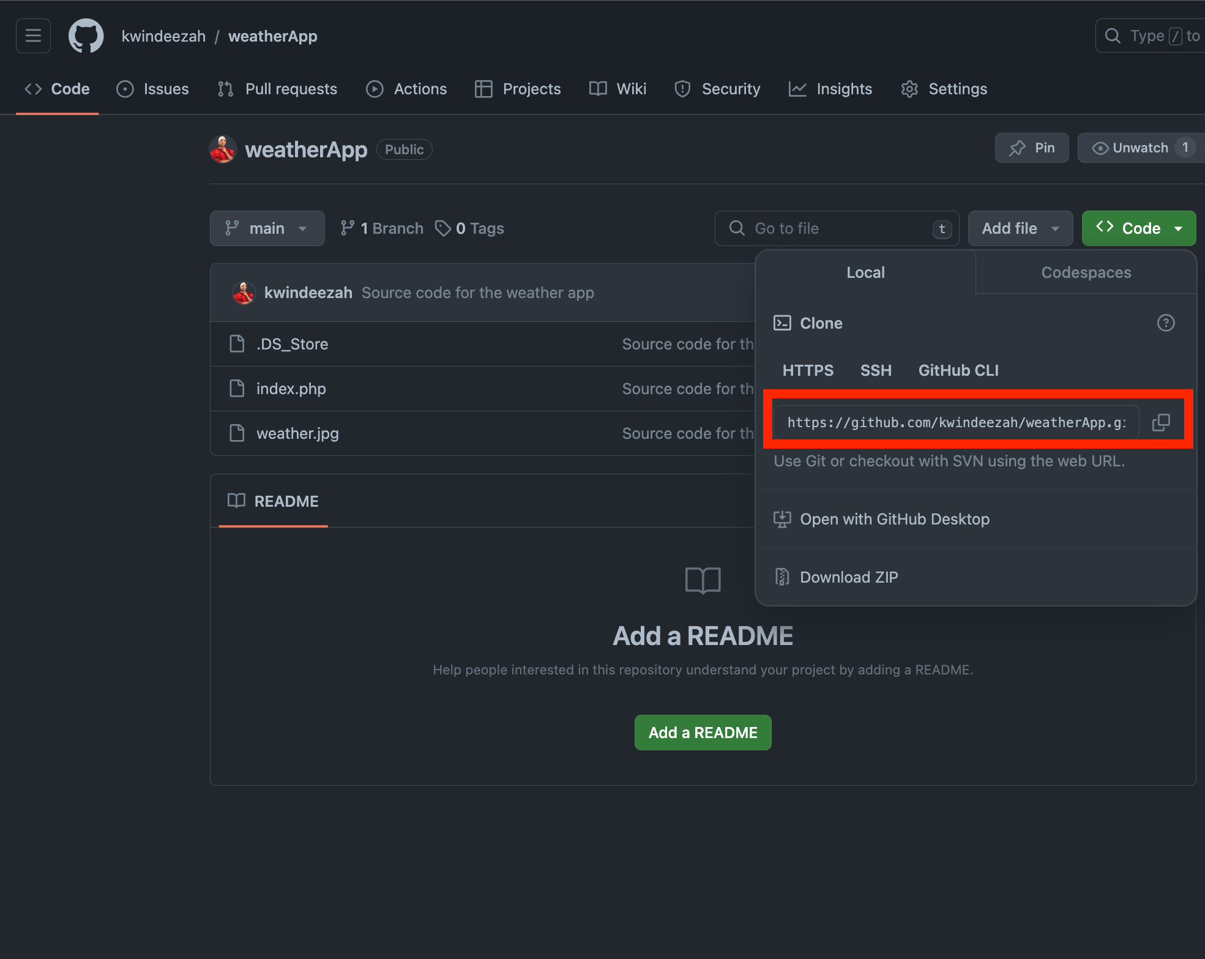Click the search magnifier icon at top
Viewport: 1205px width, 959px height.
coord(1113,36)
